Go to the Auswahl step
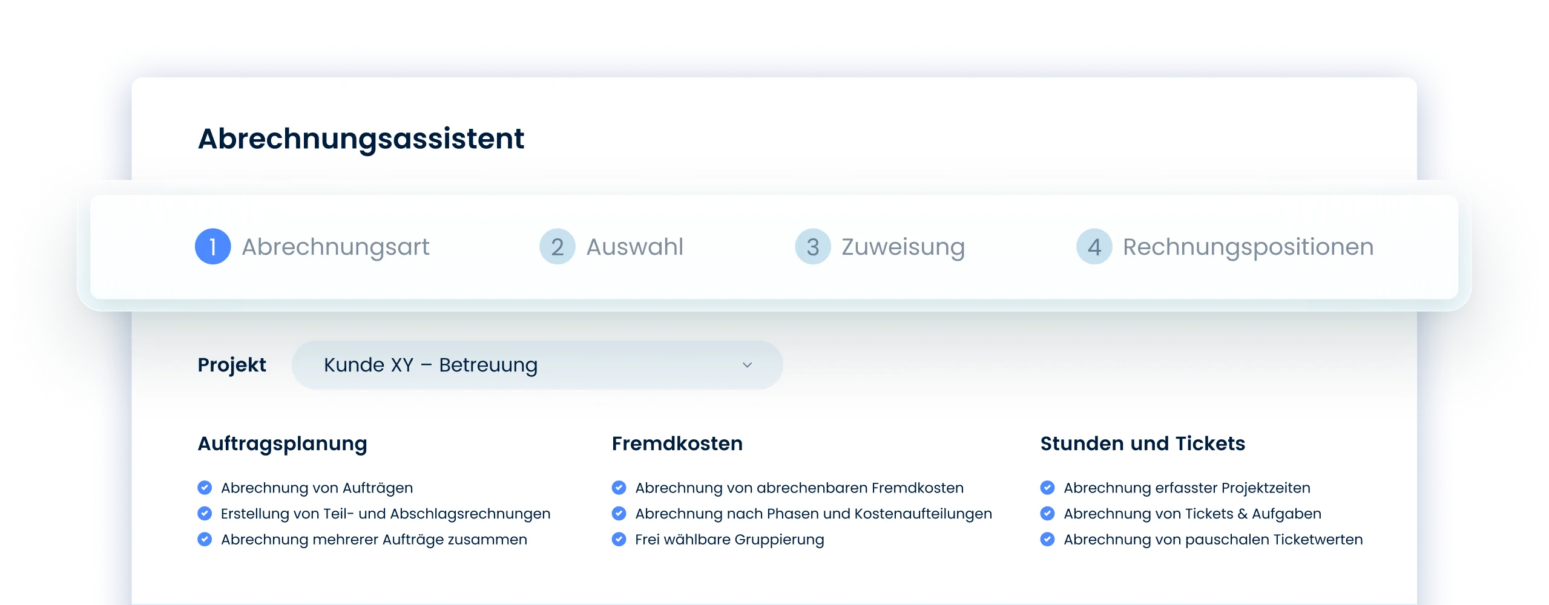 point(634,247)
